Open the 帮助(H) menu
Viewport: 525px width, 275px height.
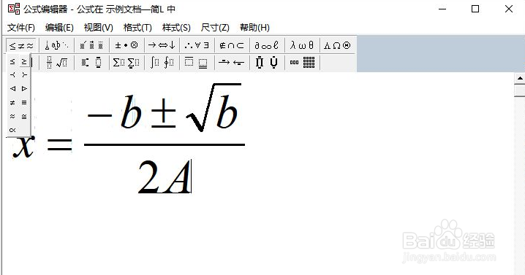coord(254,28)
